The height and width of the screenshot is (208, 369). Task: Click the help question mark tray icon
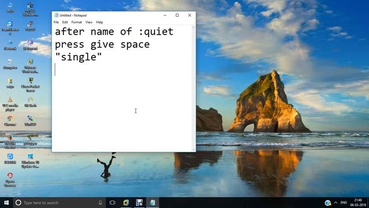tap(328, 203)
